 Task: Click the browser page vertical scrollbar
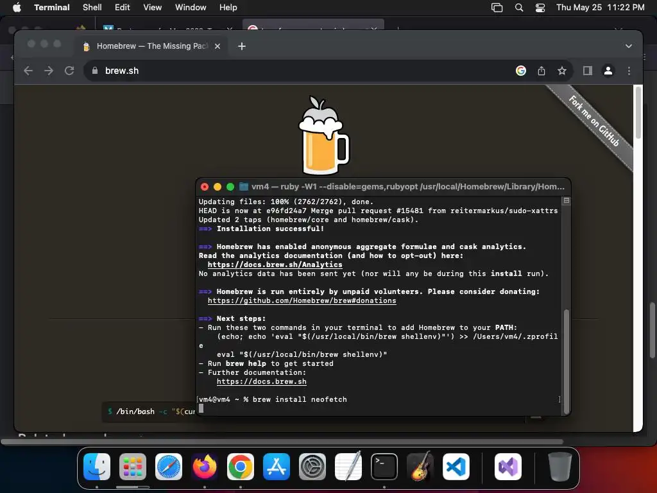[x=638, y=112]
